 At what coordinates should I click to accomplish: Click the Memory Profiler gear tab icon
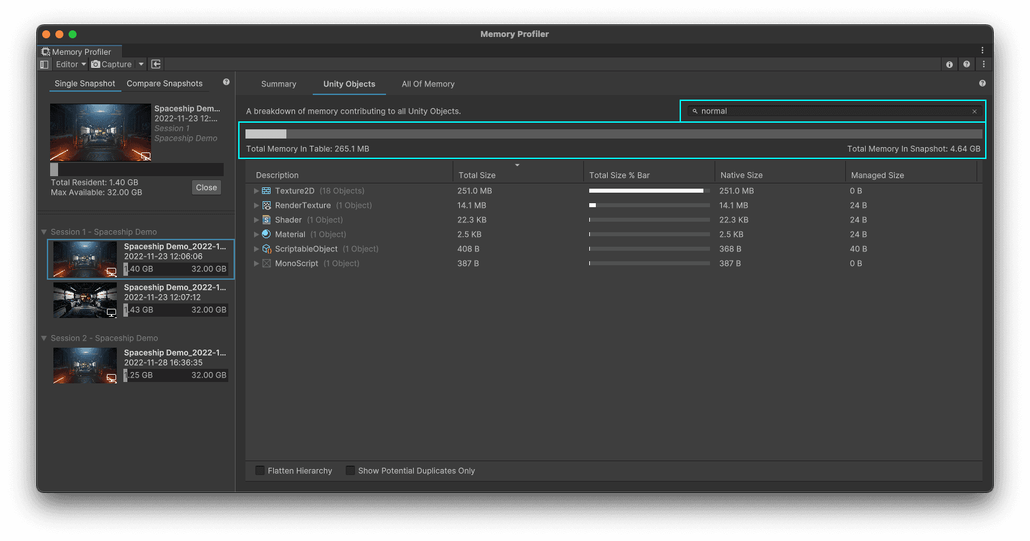coord(46,51)
